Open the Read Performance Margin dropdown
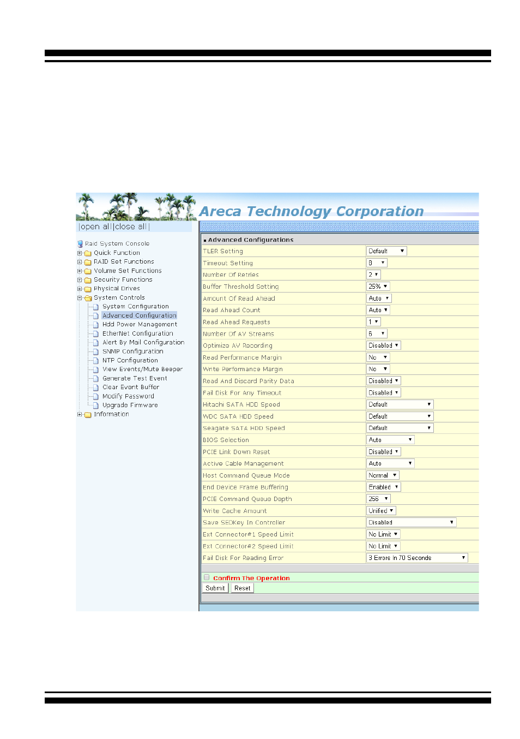Screen dimensions: 520x739 (x=378, y=357)
